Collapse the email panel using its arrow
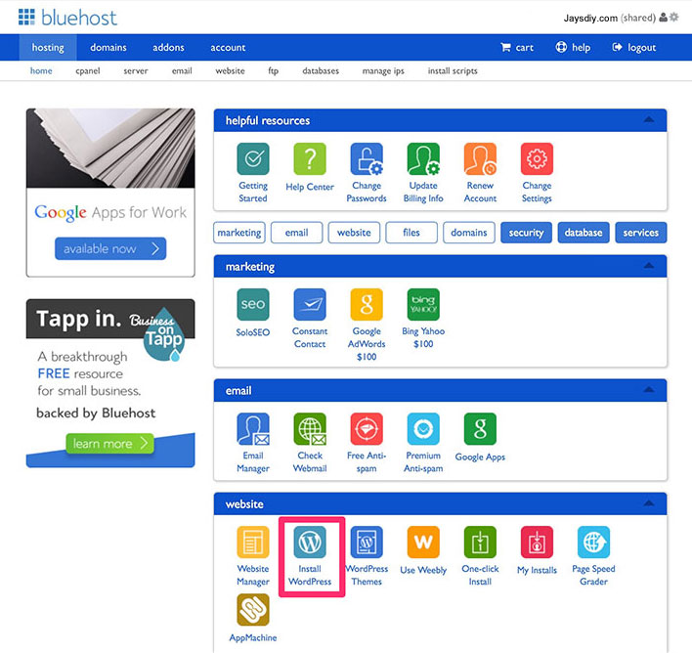 coord(648,390)
